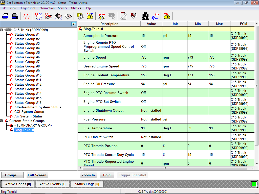259x194 pixels.
Task: Open print preview
Action: click(x=15, y=16)
